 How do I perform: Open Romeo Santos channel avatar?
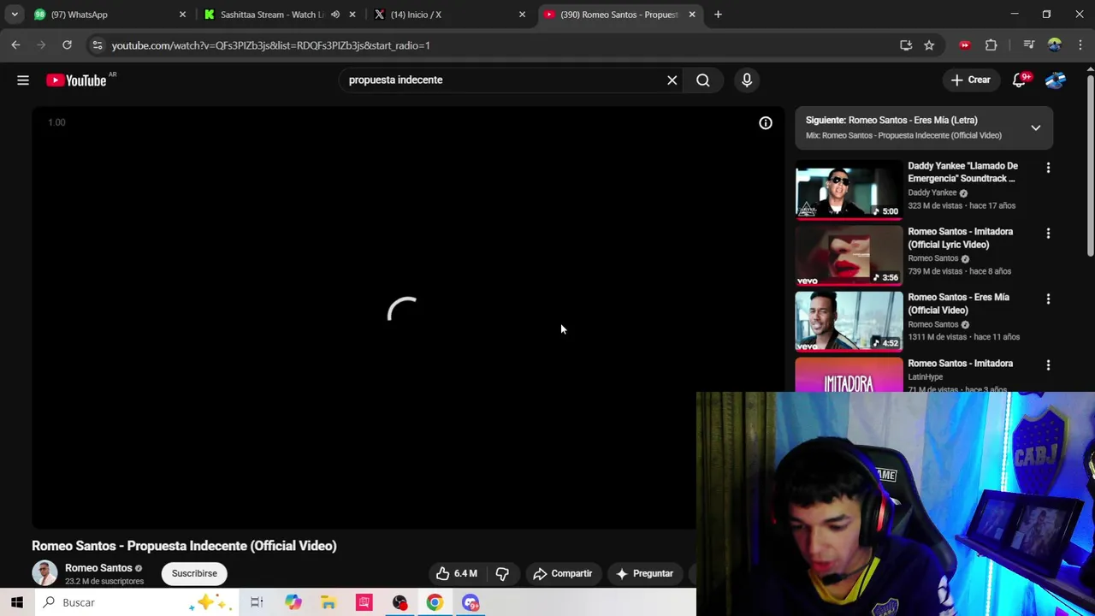tap(44, 573)
